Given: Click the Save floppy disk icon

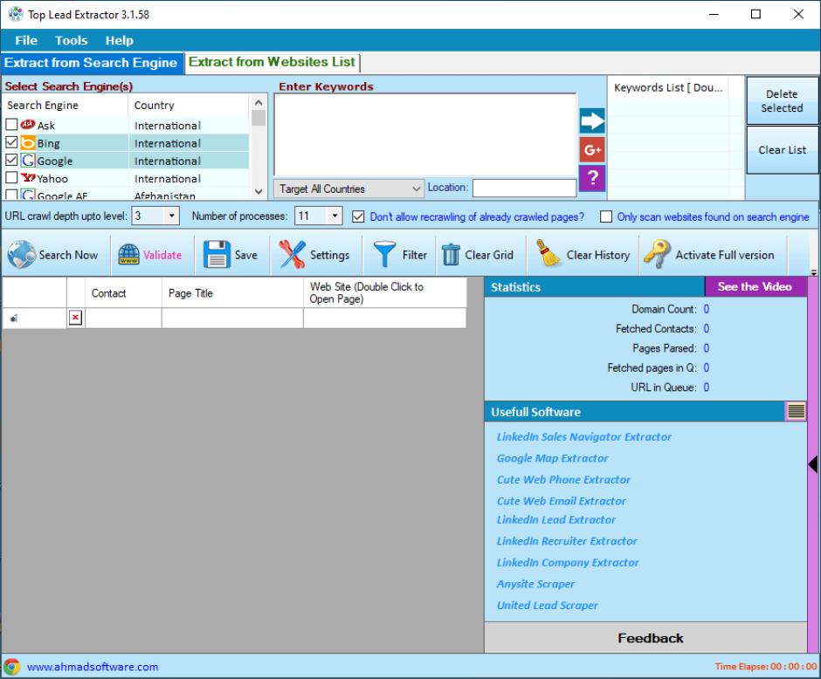Looking at the screenshot, I should [x=217, y=255].
